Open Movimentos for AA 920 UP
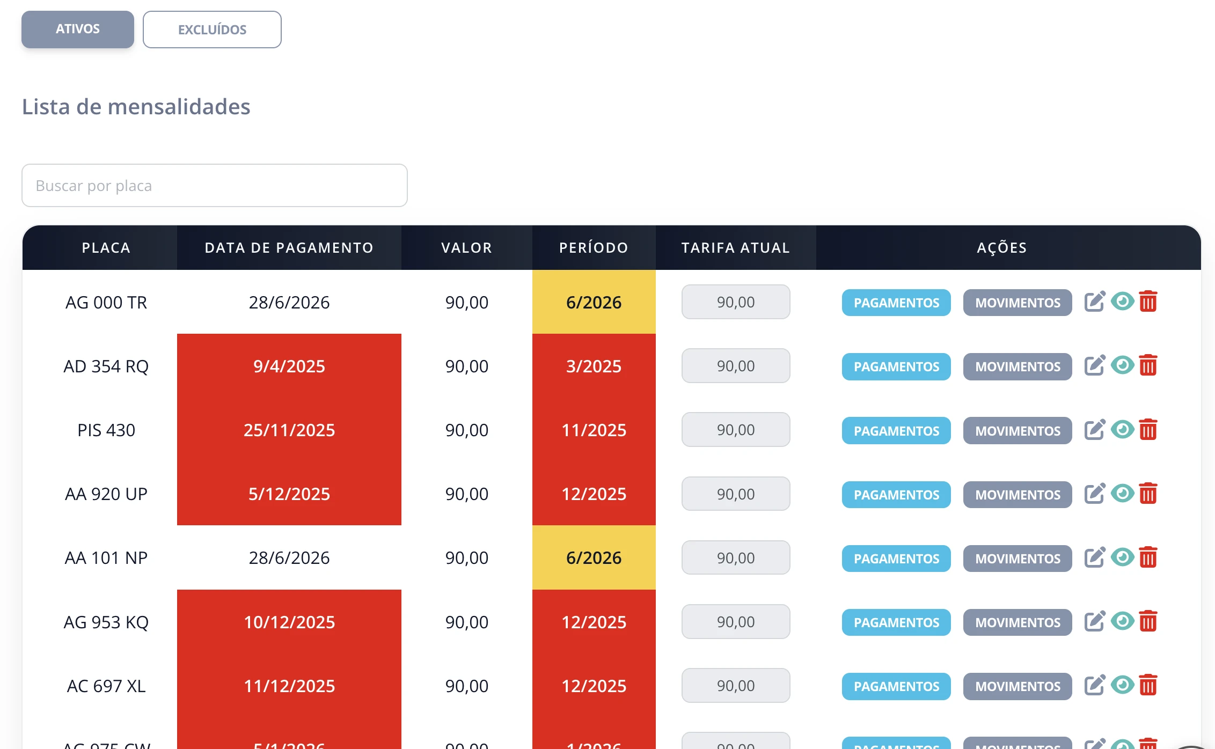Screen dimensions: 1215x749 (x=1018, y=494)
